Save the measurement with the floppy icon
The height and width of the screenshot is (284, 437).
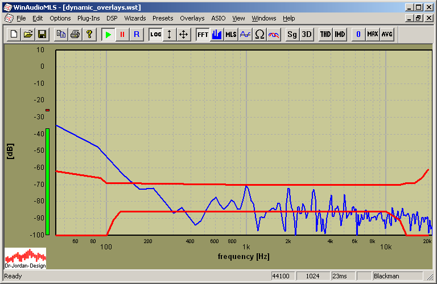click(42, 34)
